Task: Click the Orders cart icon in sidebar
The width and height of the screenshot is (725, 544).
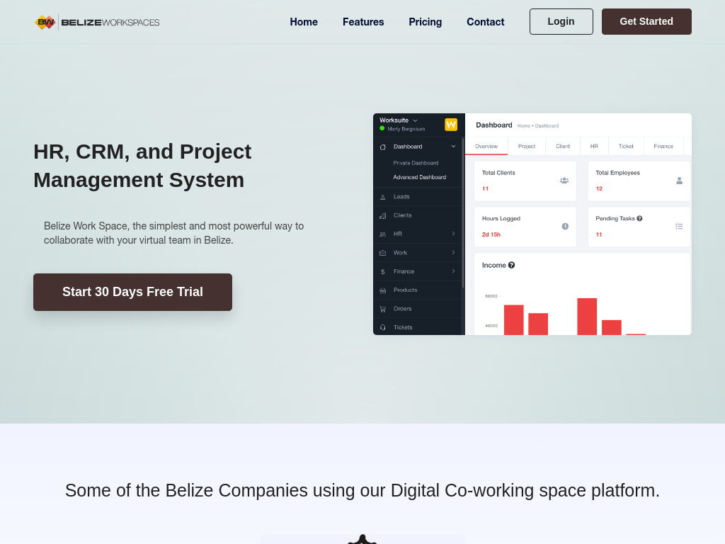Action: (383, 309)
